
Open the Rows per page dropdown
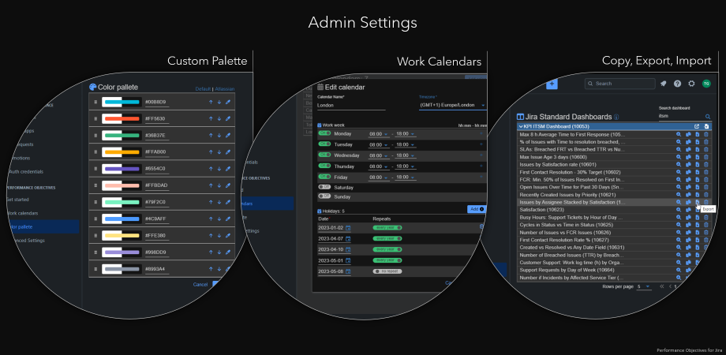click(x=644, y=287)
